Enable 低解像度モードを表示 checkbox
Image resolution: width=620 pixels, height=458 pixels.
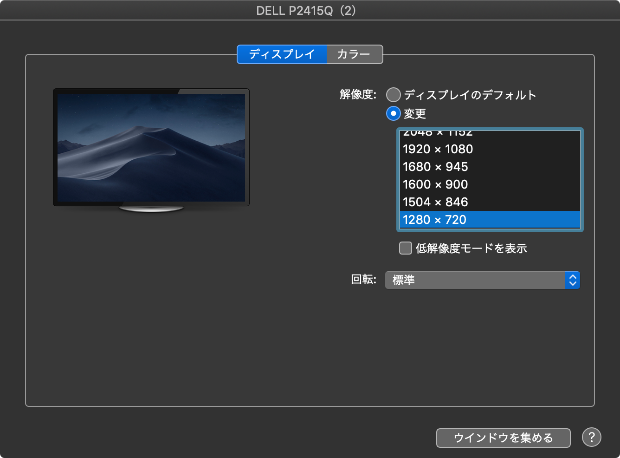406,248
